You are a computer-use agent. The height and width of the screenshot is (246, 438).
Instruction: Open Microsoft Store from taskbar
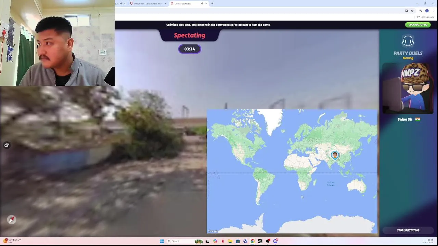(237, 241)
